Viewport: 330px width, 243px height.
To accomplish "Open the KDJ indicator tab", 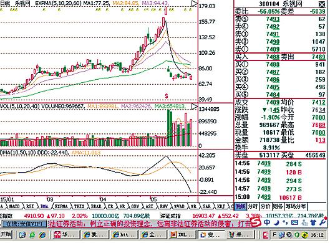I will (221, 206).
